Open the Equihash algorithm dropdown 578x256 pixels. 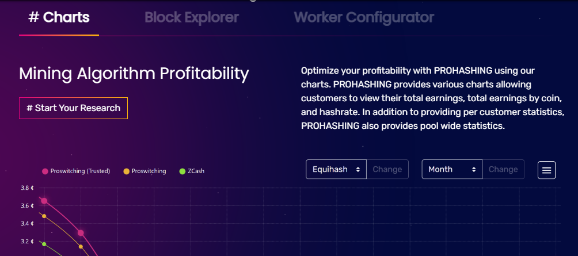click(336, 169)
